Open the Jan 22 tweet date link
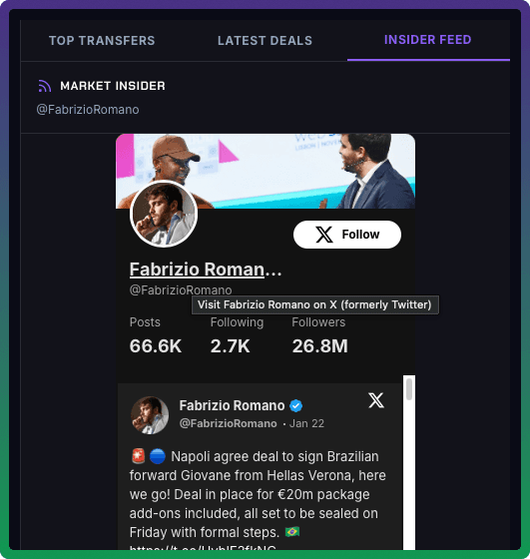The height and width of the screenshot is (559, 530). click(x=306, y=423)
